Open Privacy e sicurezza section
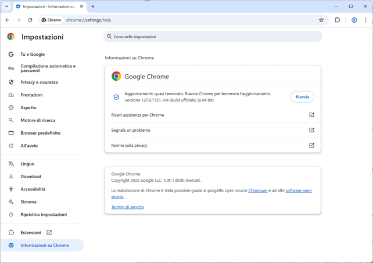The width and height of the screenshot is (373, 263). pos(39,82)
